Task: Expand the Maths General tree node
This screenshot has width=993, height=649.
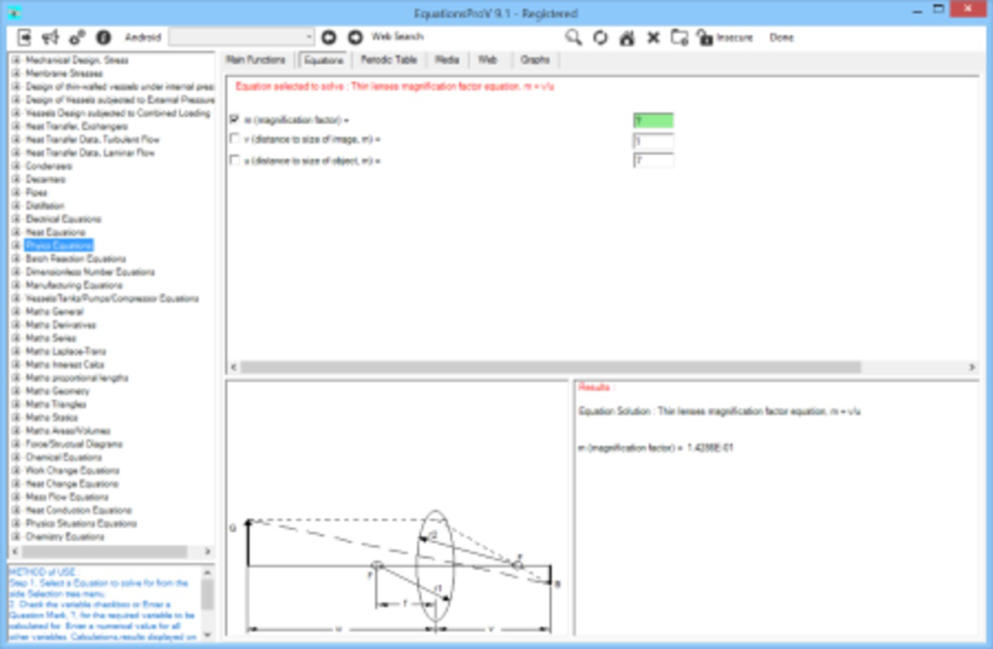Action: [15, 312]
